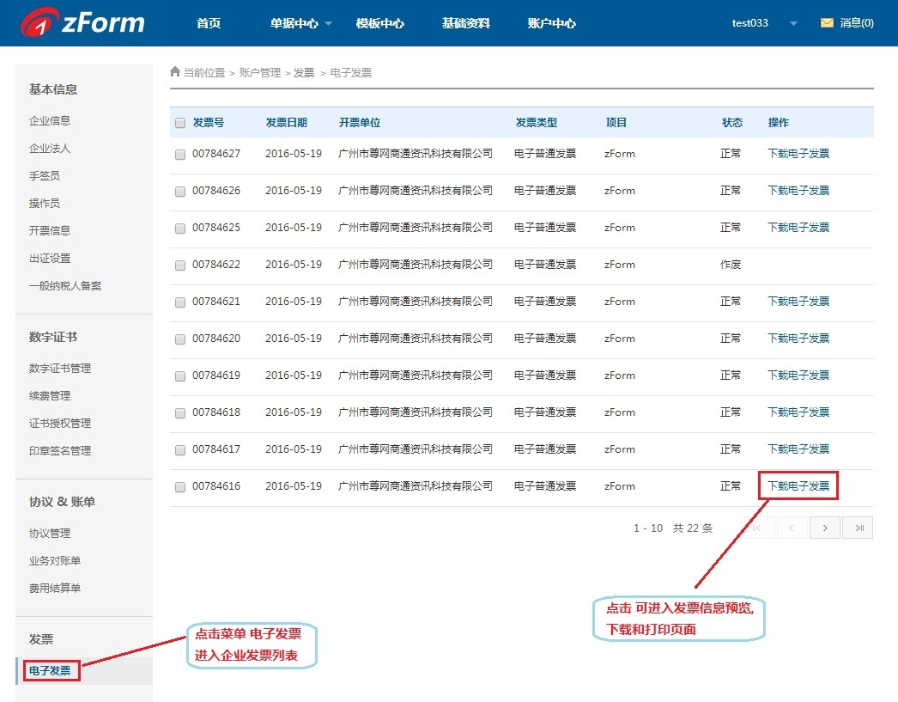Open 电子发票 in the sidebar
The width and height of the screenshot is (898, 702).
[x=50, y=670]
